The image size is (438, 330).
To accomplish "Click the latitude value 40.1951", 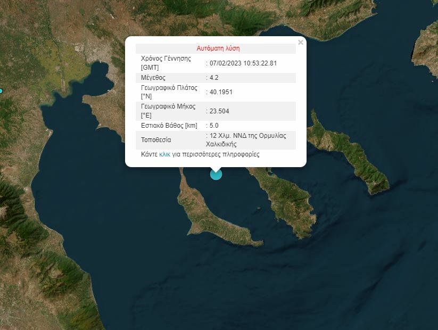I will (220, 91).
